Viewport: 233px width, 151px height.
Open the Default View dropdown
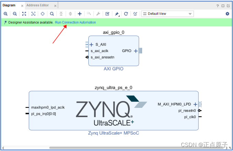tap(168, 14)
